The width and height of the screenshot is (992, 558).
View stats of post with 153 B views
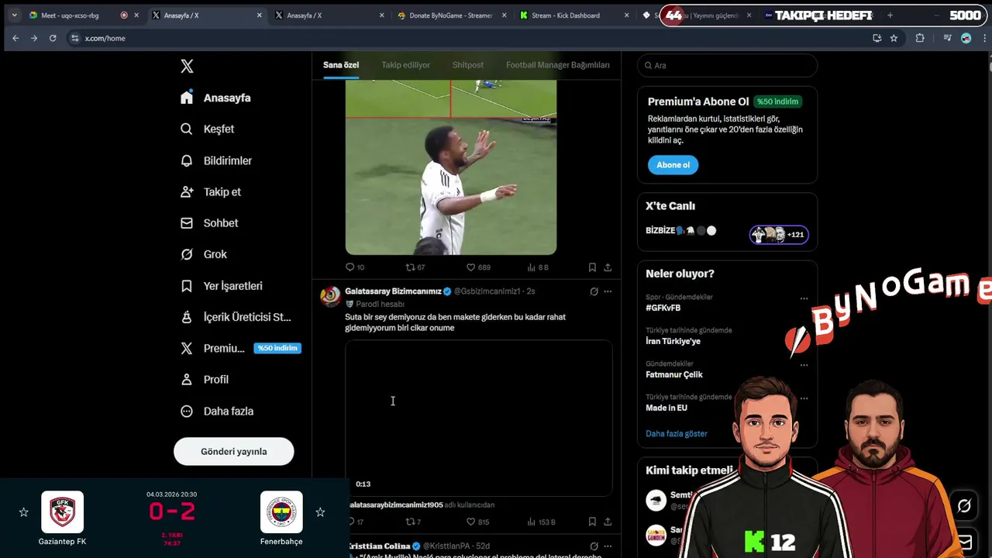(541, 522)
